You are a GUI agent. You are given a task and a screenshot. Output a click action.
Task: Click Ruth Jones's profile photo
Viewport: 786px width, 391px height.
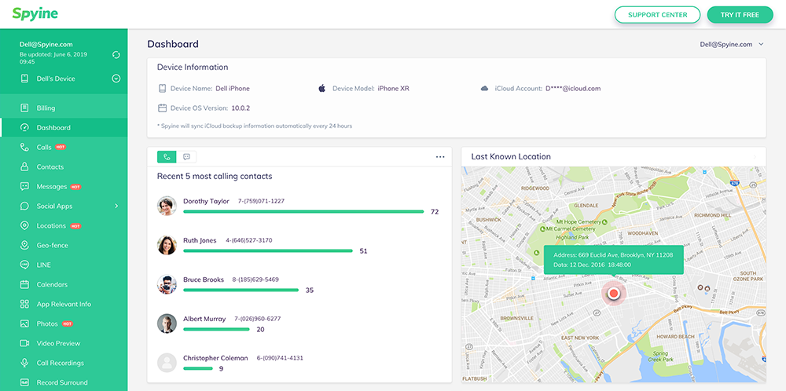click(167, 245)
